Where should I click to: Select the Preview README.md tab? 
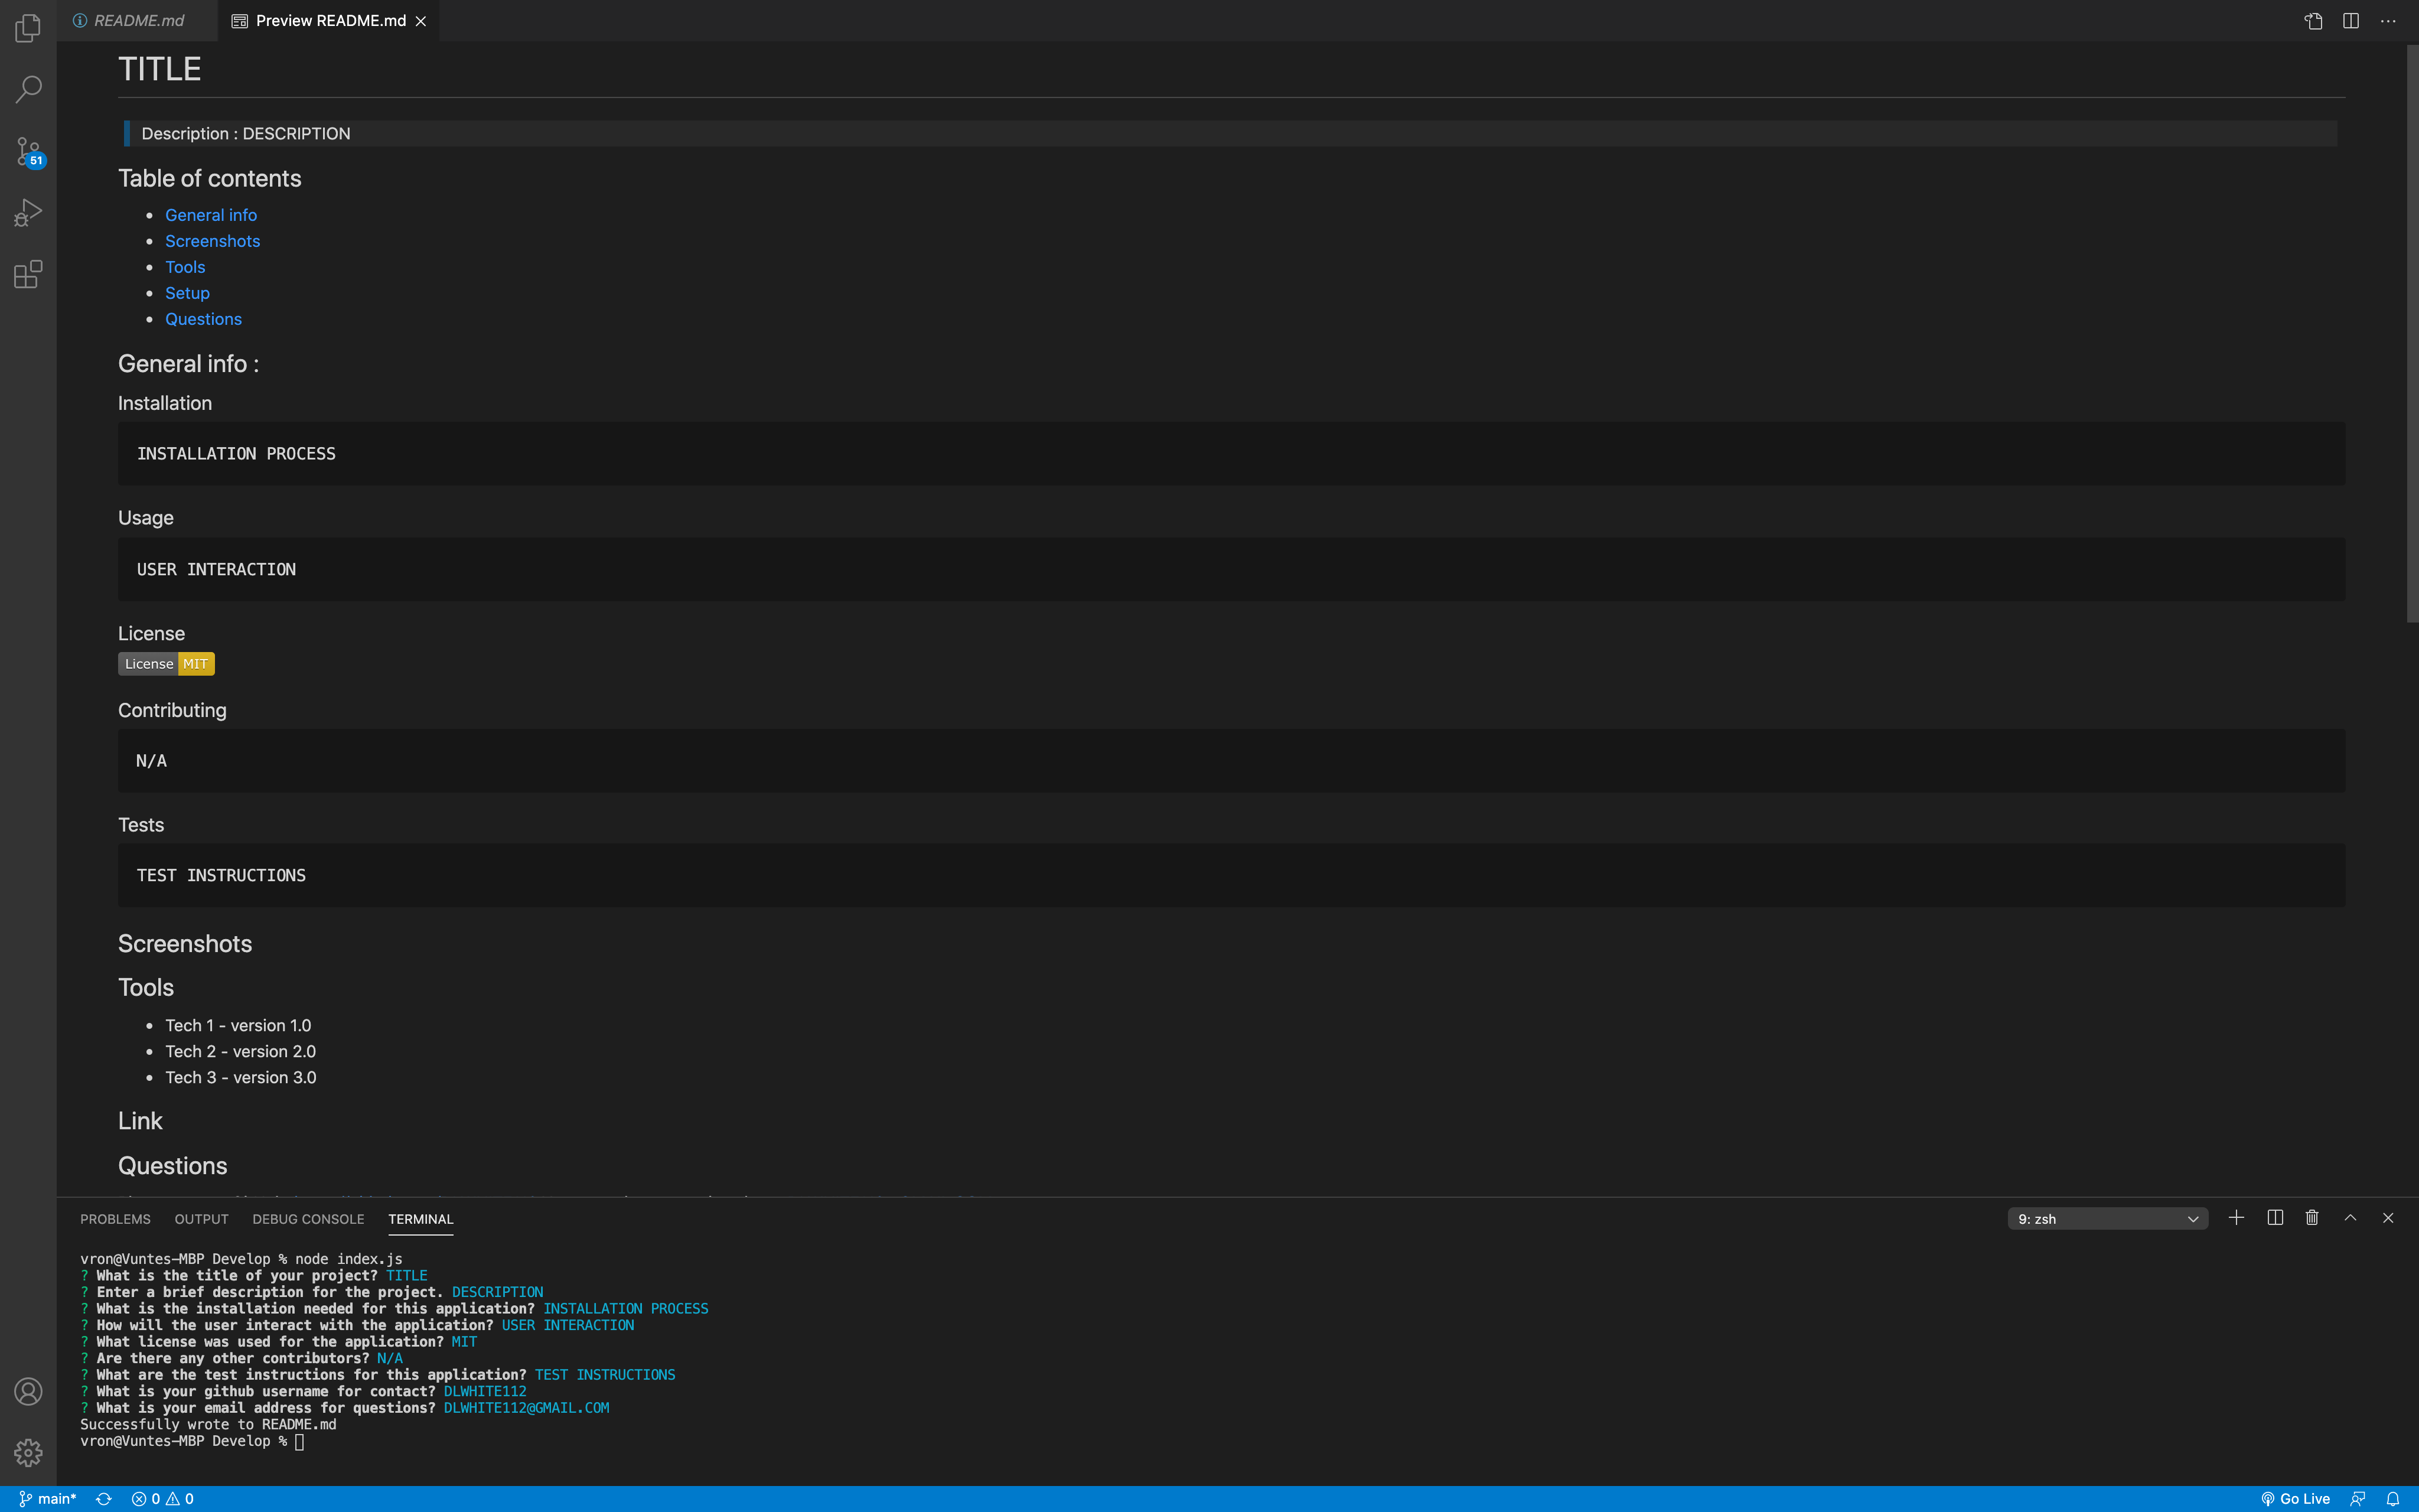click(330, 21)
